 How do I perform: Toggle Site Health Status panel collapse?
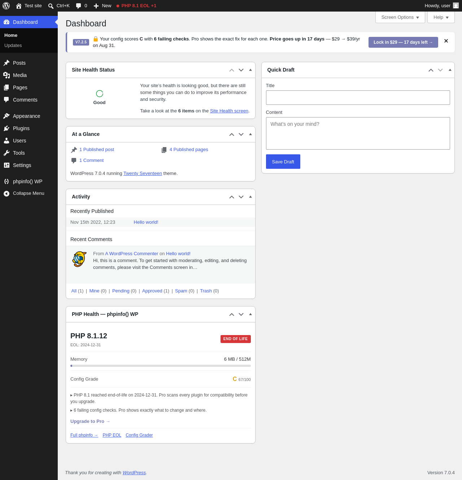pyautogui.click(x=250, y=70)
